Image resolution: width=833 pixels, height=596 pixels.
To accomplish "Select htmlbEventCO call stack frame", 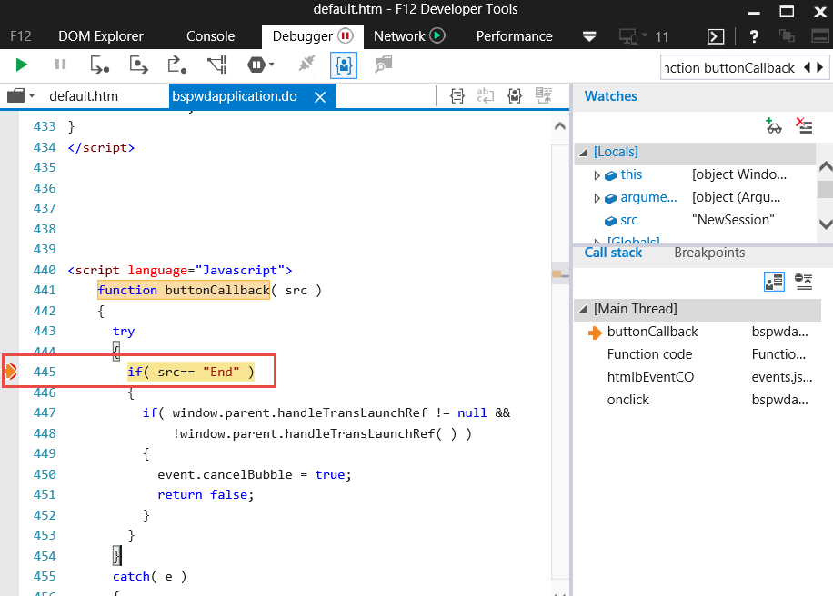I will click(x=697, y=377).
